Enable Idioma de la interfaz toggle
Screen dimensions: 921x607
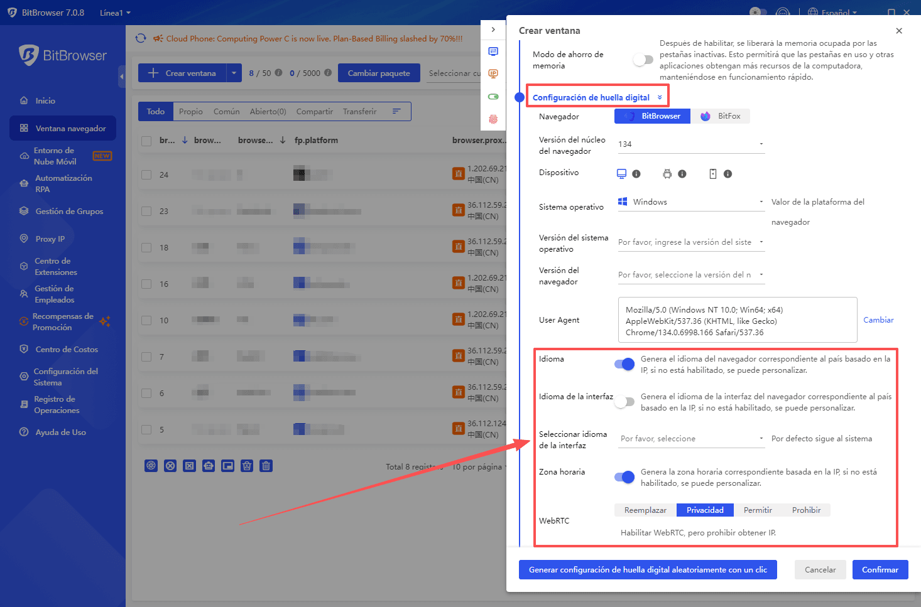coord(624,401)
